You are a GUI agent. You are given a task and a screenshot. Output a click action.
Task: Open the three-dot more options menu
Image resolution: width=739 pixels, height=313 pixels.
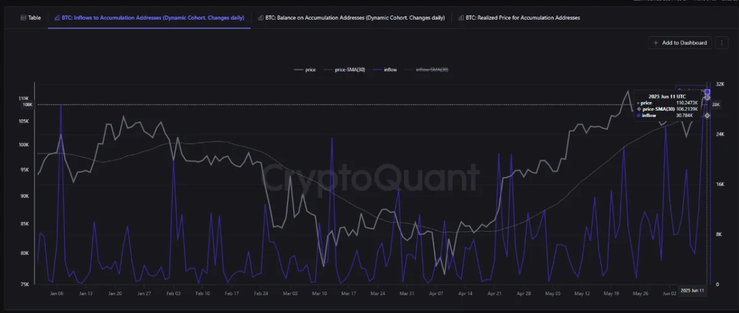point(722,42)
